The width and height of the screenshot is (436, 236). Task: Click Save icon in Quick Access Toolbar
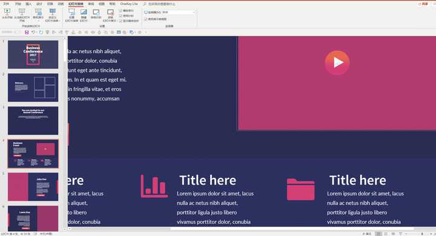coord(27,32)
